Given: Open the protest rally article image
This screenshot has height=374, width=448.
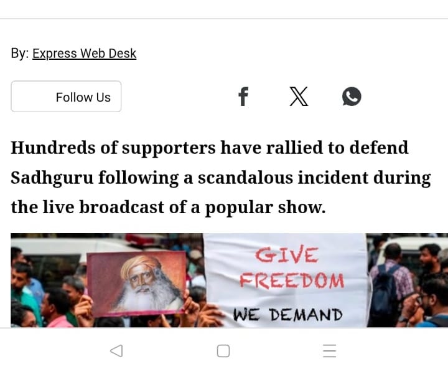Looking at the screenshot, I should (x=229, y=280).
